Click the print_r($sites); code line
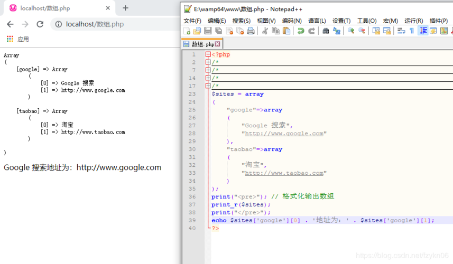The height and width of the screenshot is (264, 453). click(x=241, y=204)
